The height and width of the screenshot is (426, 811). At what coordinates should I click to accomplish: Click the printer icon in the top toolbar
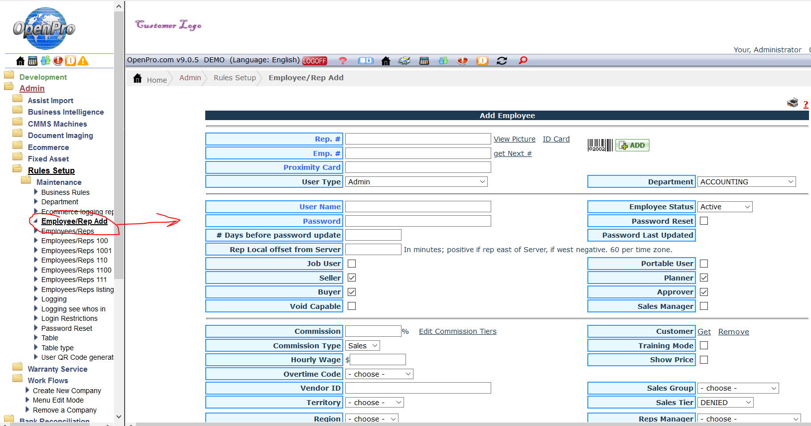pyautogui.click(x=404, y=61)
